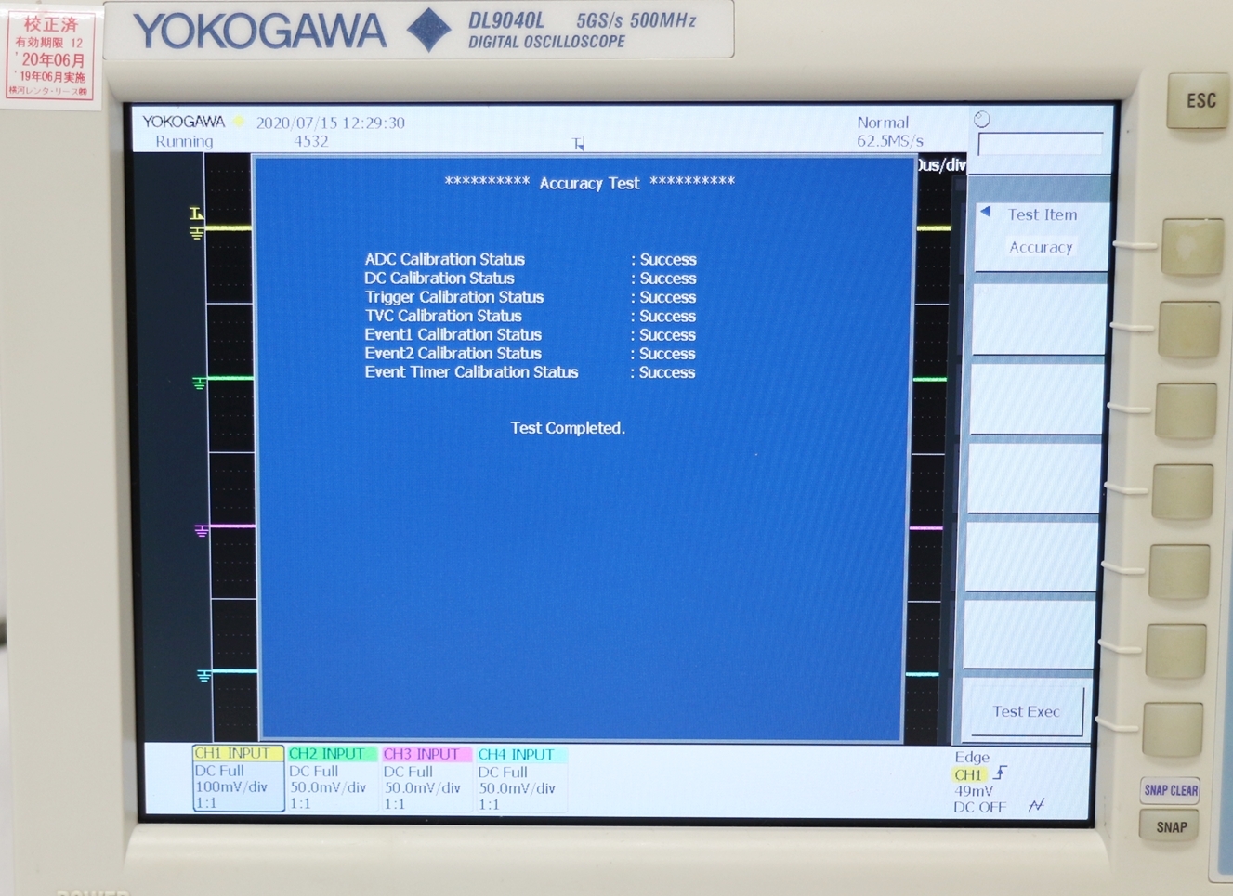The width and height of the screenshot is (1233, 896).
Task: Click the Event1 Calibration Status row
Action: [x=531, y=334]
